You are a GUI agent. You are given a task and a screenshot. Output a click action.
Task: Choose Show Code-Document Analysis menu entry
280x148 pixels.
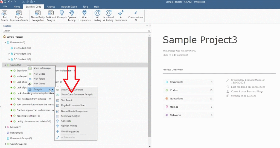[x=77, y=95]
